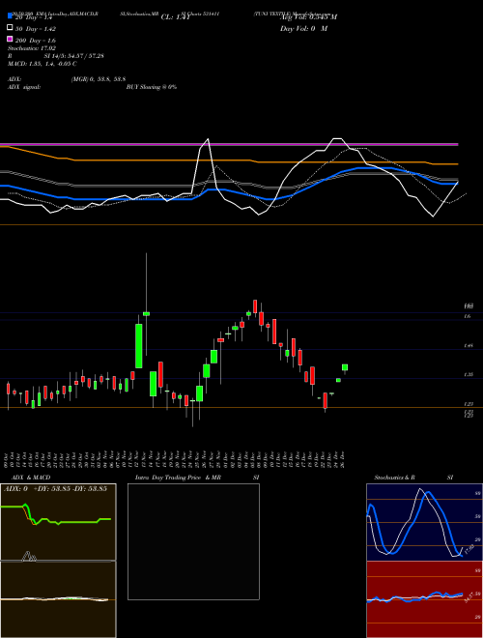Click the '17.02' stochastic value label
The height and width of the screenshot is (638, 483).
469,548
